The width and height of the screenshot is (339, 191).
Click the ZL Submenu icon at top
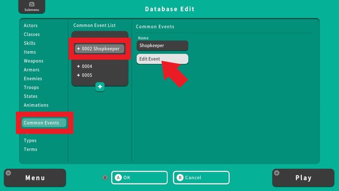[x=32, y=7]
